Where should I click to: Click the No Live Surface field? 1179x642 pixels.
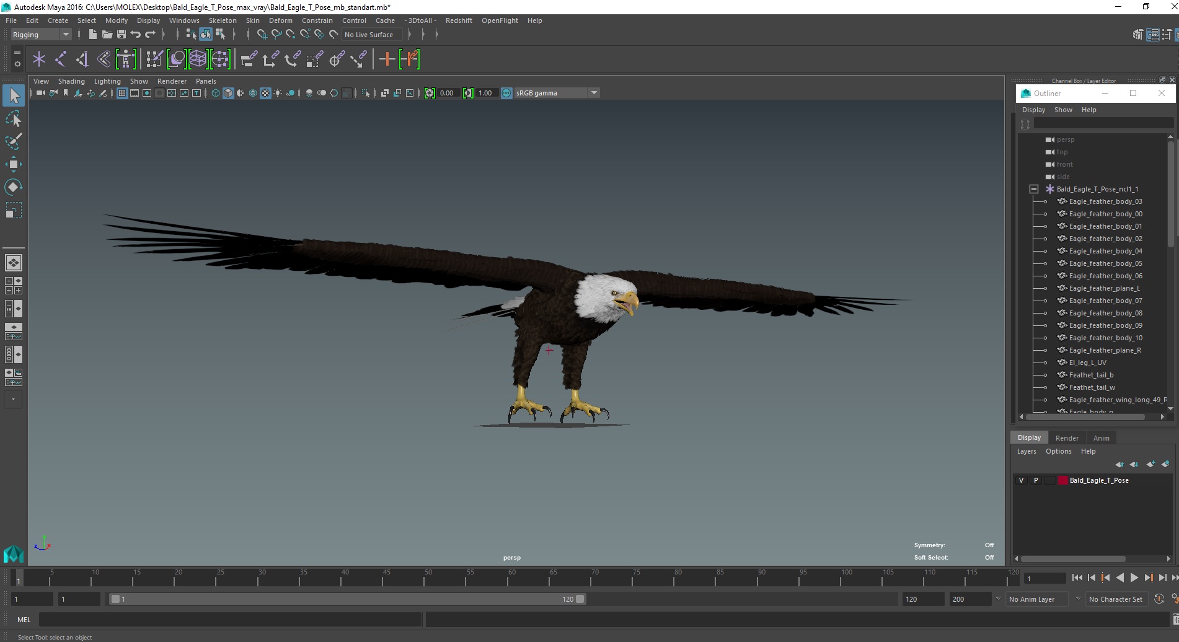tap(373, 35)
